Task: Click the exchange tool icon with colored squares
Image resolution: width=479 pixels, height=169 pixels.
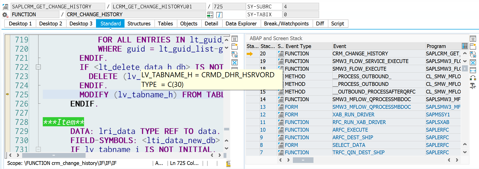Action: click(x=473, y=78)
